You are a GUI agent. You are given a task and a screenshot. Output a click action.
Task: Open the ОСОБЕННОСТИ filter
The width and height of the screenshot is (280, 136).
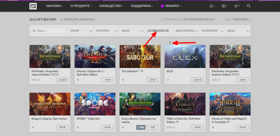(x=160, y=31)
